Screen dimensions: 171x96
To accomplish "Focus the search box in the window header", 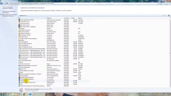I will click(166, 3).
